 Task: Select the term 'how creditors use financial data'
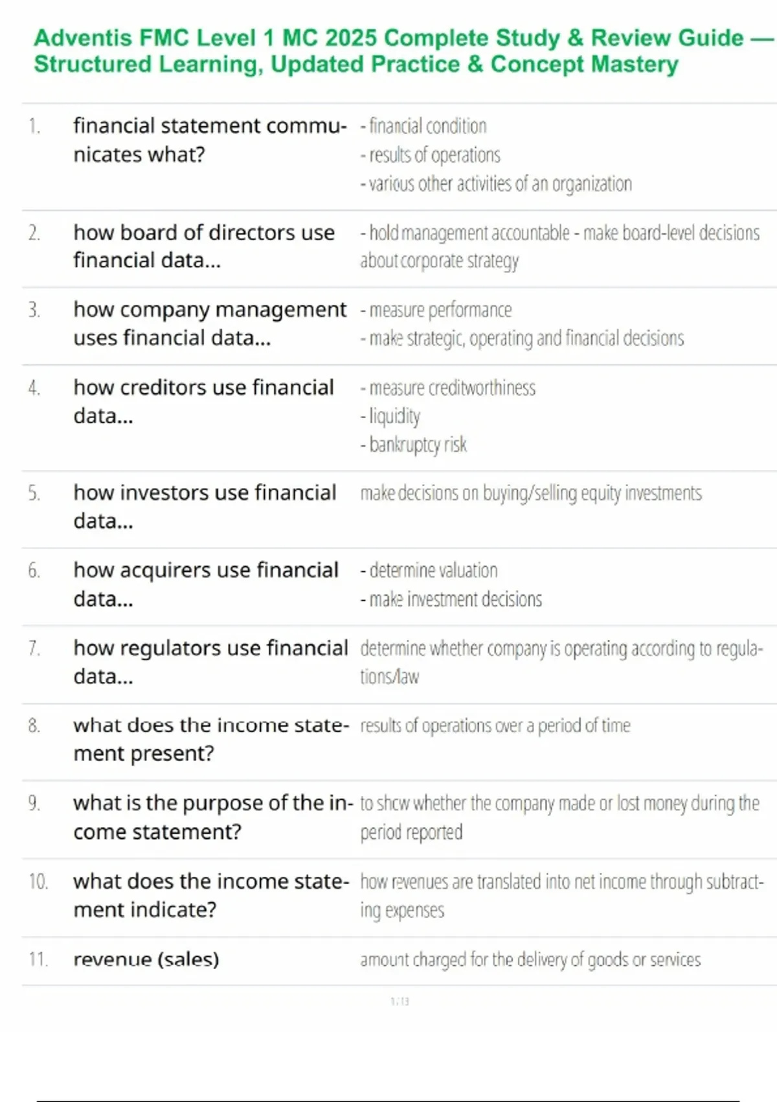(203, 401)
